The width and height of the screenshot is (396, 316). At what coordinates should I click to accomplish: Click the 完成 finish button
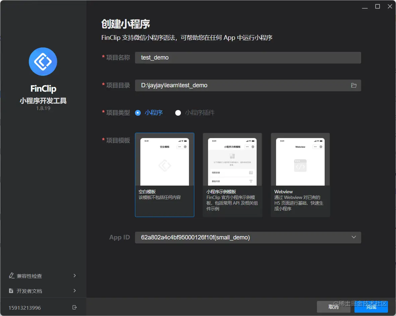pos(371,307)
